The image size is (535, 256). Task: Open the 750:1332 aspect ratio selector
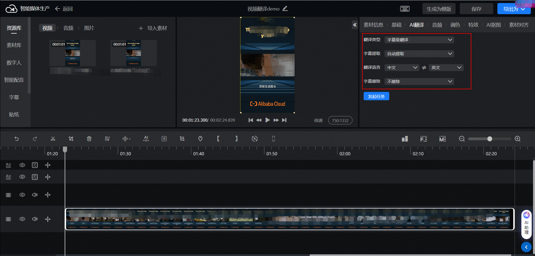pos(340,121)
